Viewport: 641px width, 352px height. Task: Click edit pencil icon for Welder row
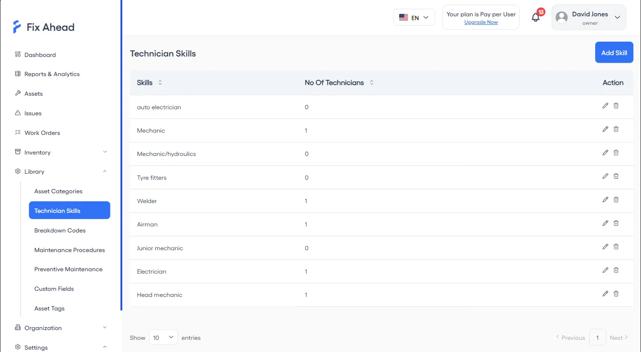coord(605,200)
